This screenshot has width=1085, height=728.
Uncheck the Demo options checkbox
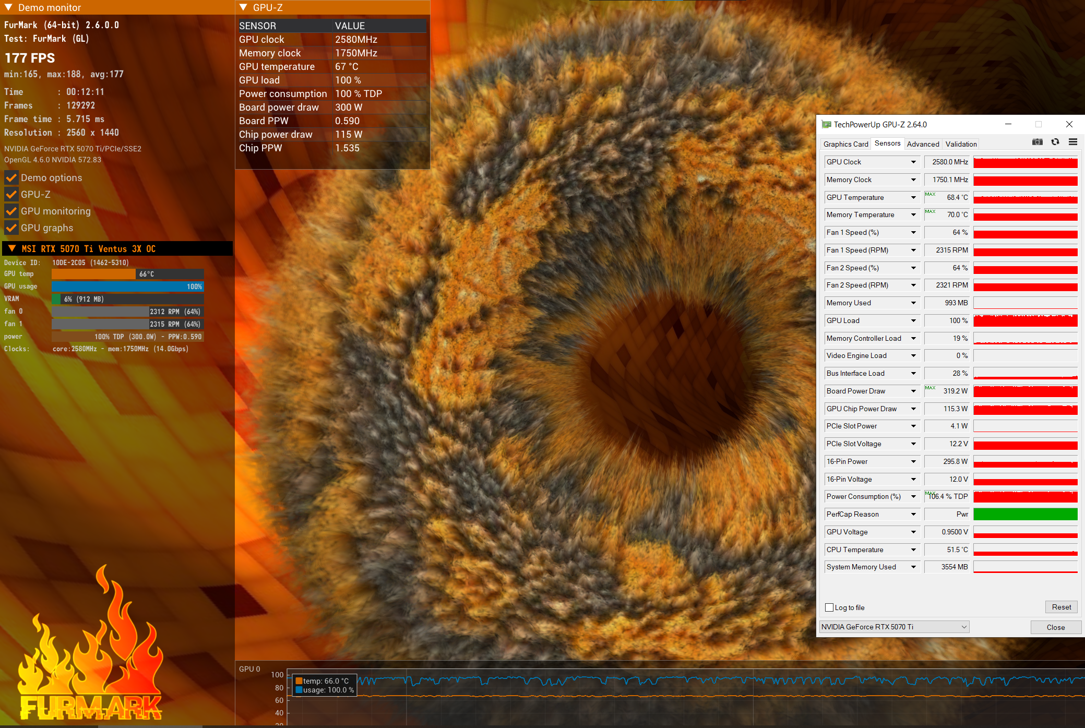(x=11, y=178)
